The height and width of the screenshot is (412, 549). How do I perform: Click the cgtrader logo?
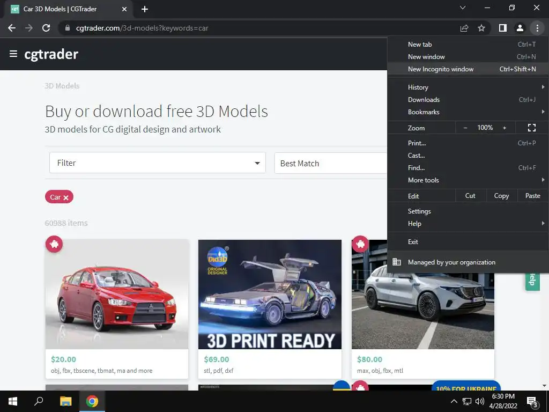point(51,54)
